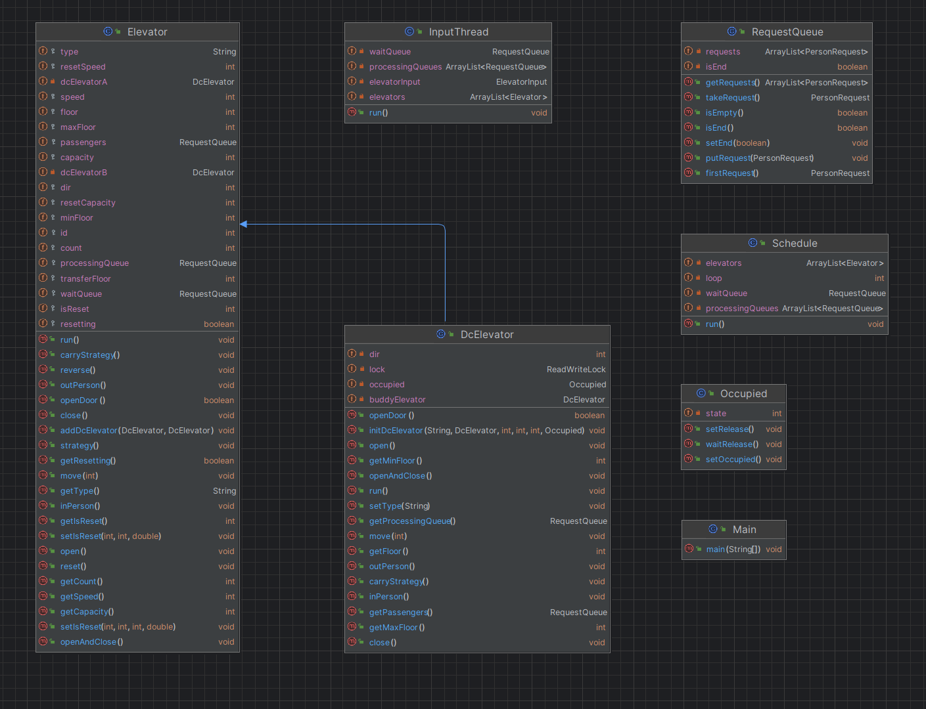Select the waitRelease() method in Occupied
This screenshot has height=709, width=926.
tap(733, 444)
